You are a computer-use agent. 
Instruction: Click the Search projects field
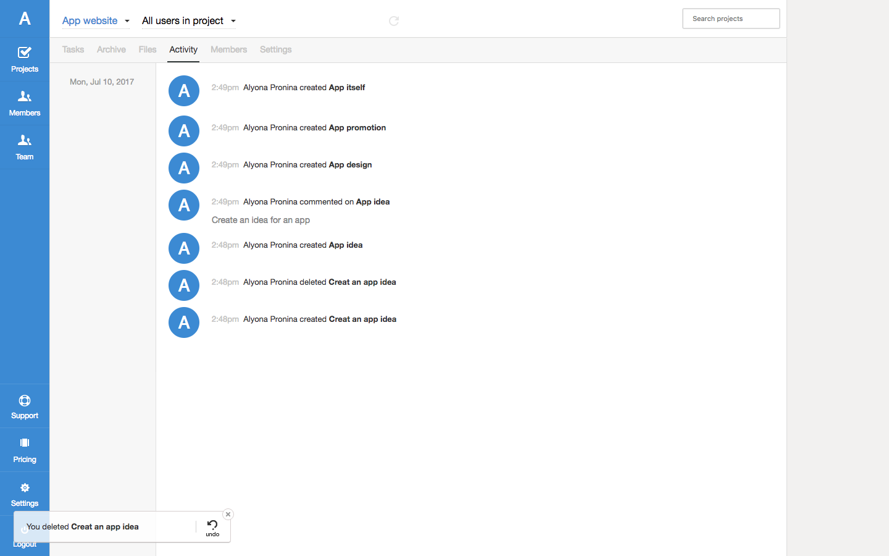[731, 19]
